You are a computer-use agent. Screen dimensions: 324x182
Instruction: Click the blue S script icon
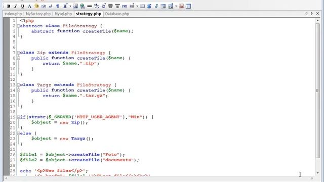149,6
